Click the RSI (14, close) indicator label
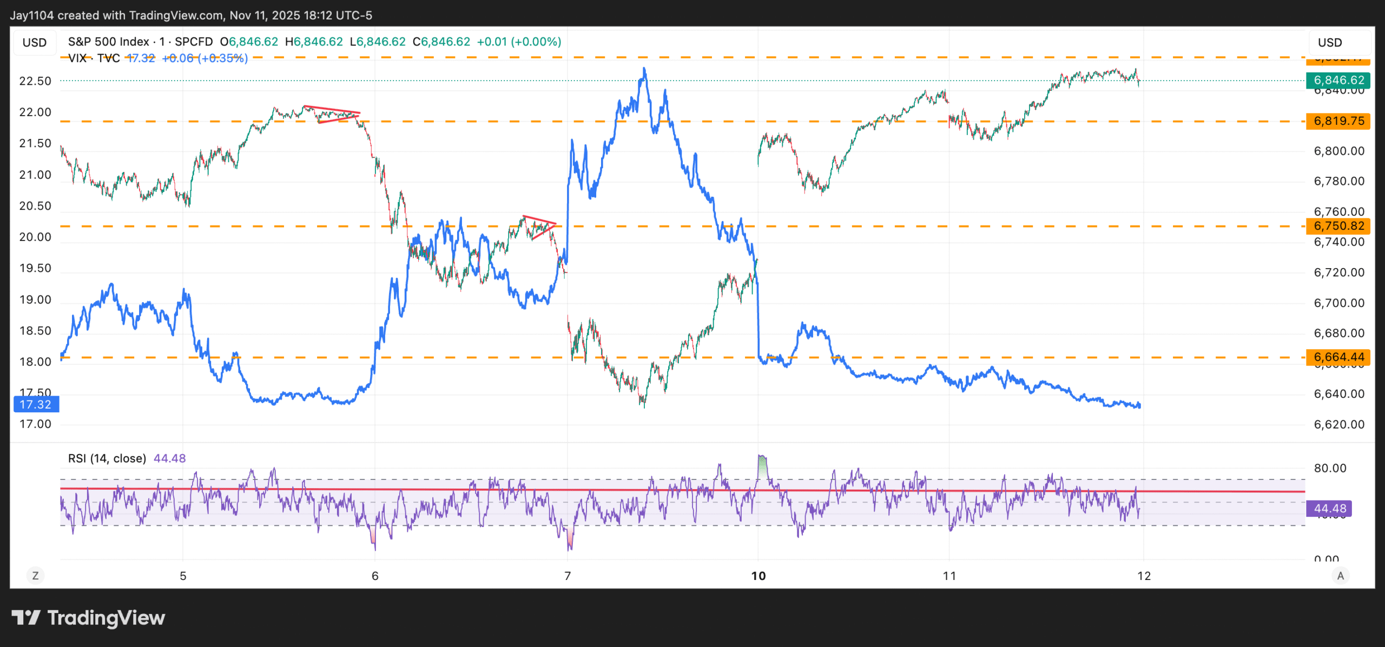1385x647 pixels. point(107,458)
